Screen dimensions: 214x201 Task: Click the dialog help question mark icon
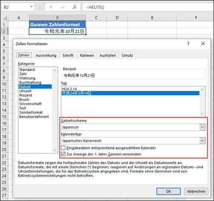click(188, 43)
